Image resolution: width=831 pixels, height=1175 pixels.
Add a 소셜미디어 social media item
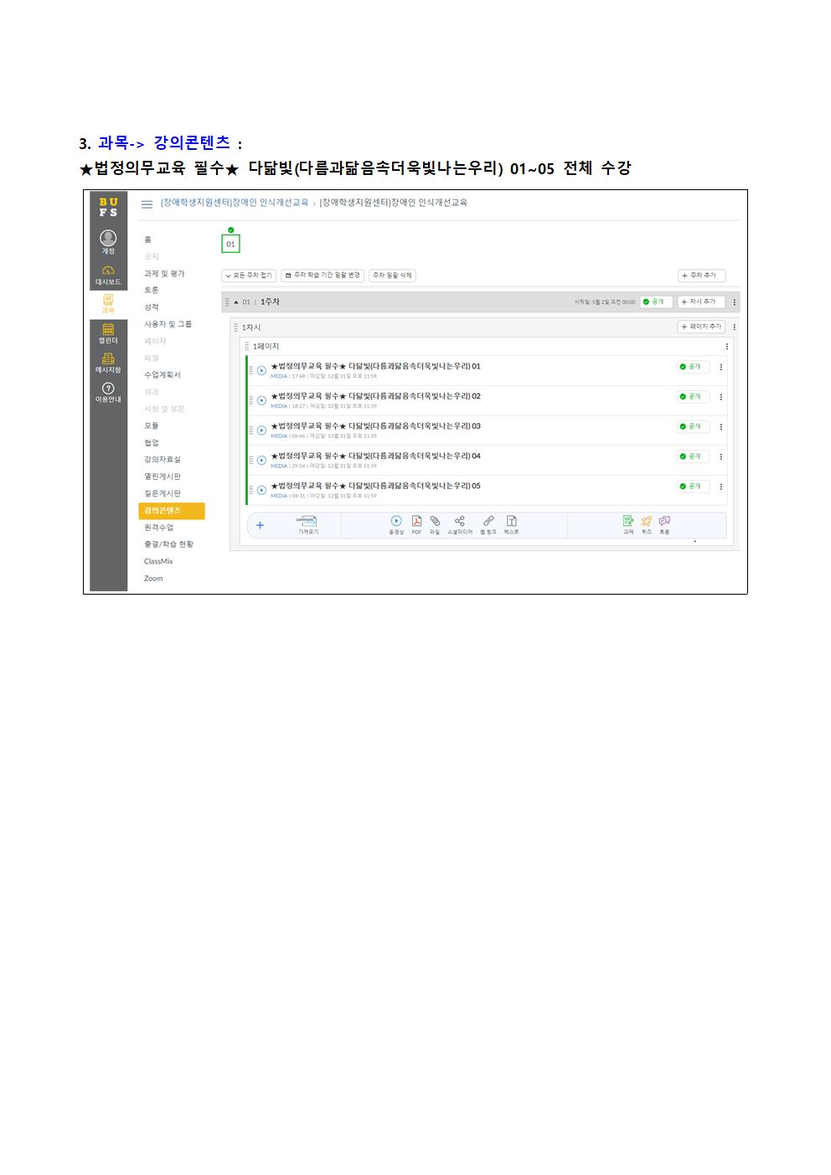[x=459, y=524]
